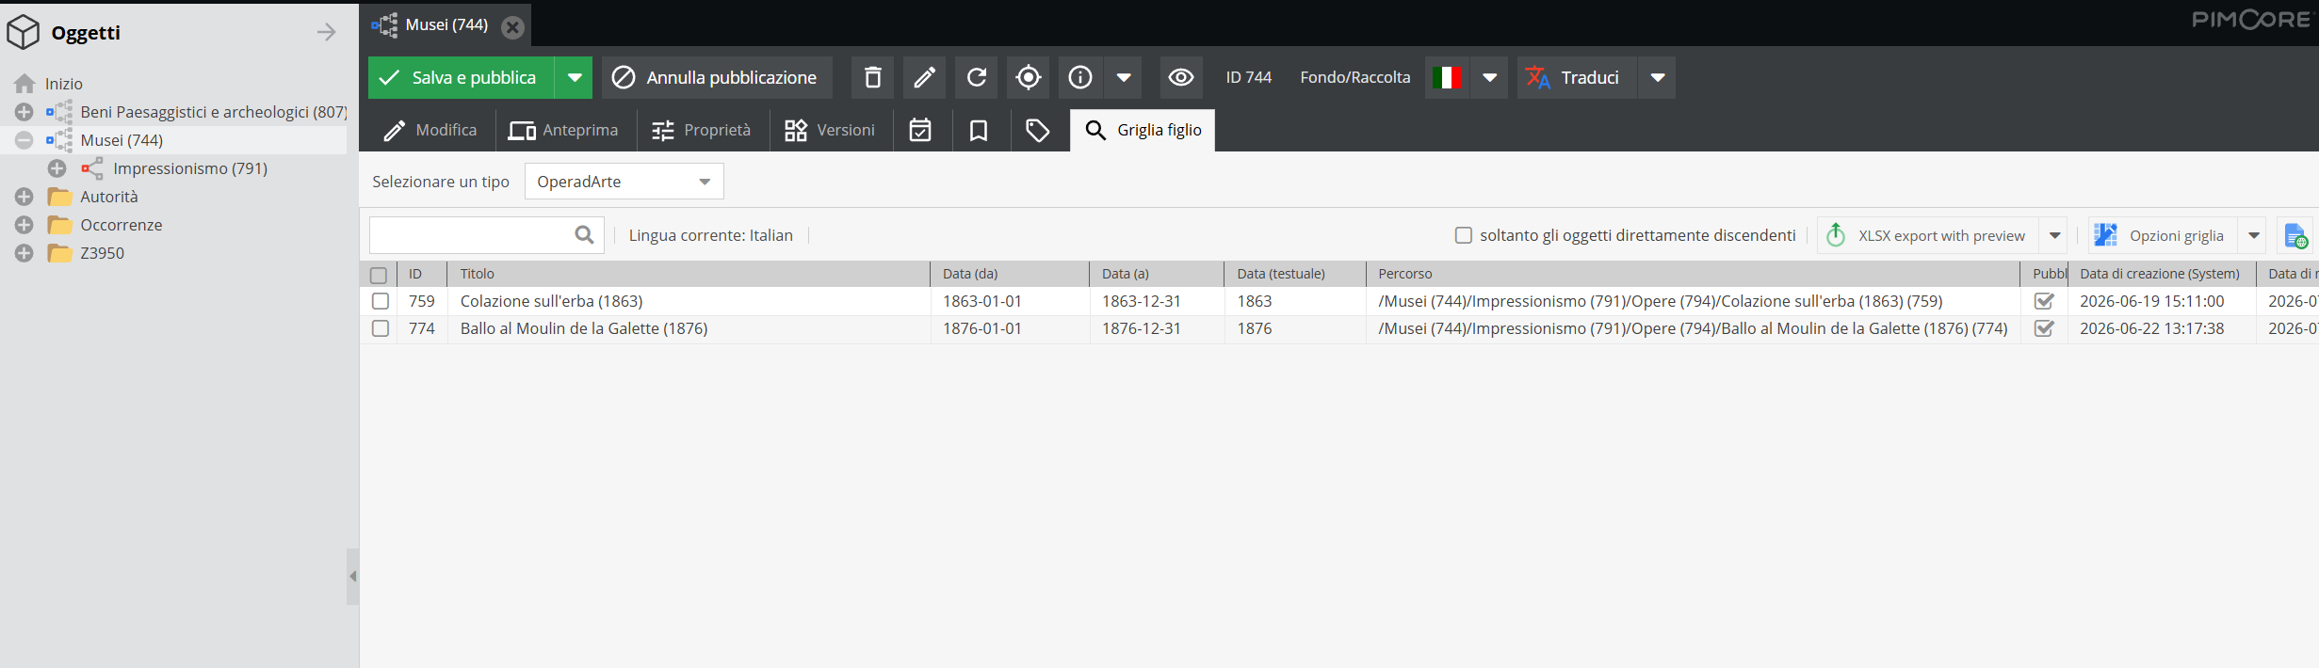Sort by the Data (da) column header
The width and height of the screenshot is (2319, 668).
[1010, 274]
